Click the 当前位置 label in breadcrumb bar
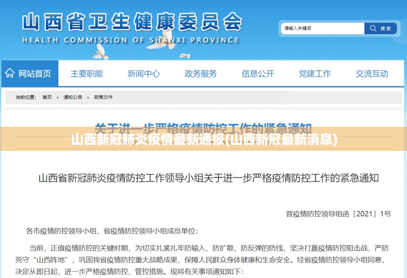407x278 pixels. [x=26, y=97]
